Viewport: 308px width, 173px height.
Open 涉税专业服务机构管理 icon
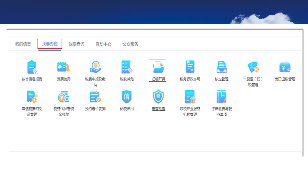pyautogui.click(x=190, y=97)
